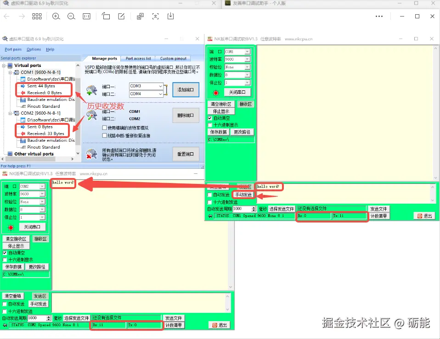Enable 自动发送 checkbox in COM2 window

5,304
